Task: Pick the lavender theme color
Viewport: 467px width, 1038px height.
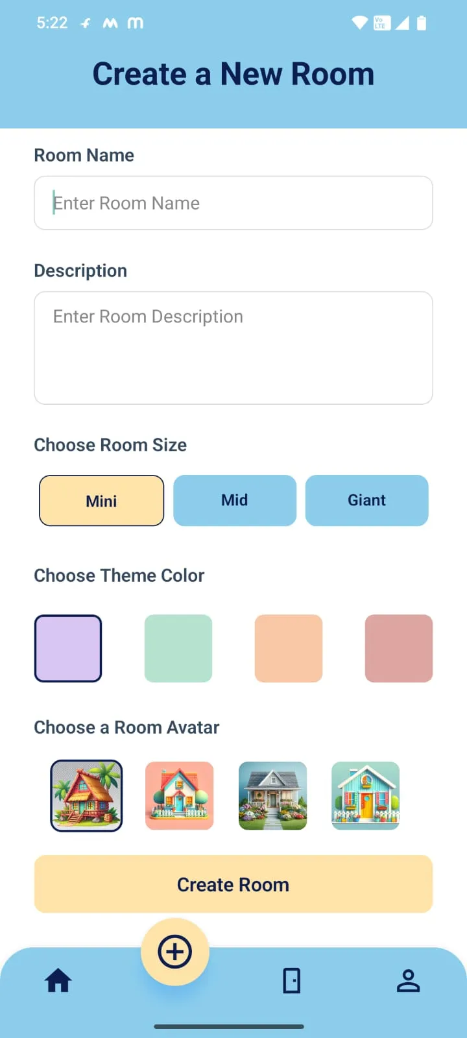Action: point(68,648)
